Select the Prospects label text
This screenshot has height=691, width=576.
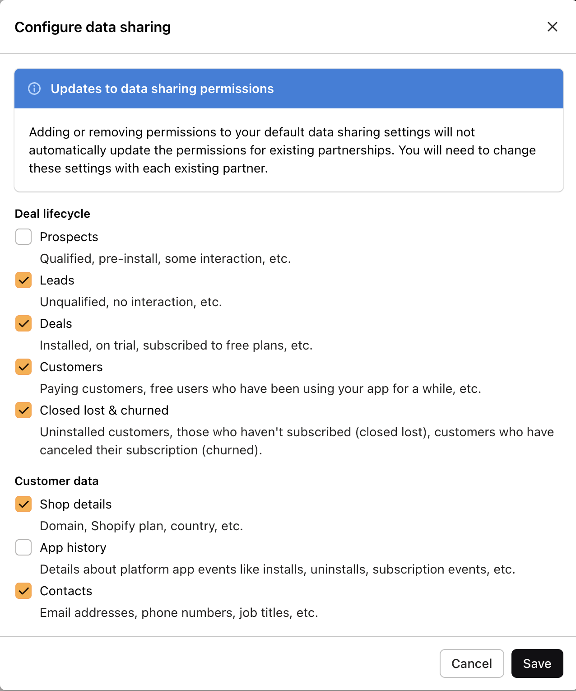(69, 237)
